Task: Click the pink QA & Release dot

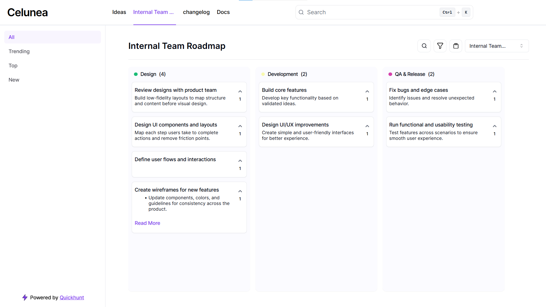Action: tap(390, 74)
